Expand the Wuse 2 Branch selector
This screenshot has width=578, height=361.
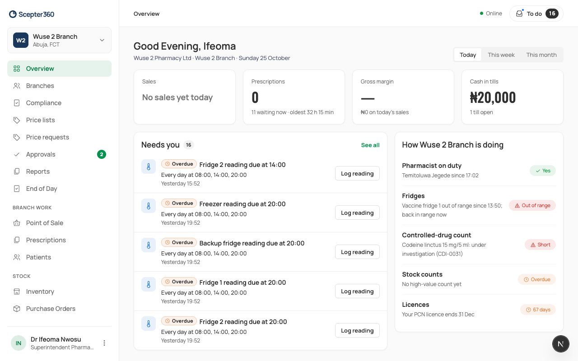(59, 40)
